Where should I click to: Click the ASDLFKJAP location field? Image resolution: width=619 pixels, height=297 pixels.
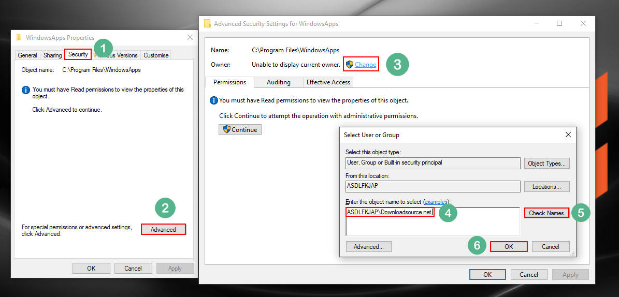click(433, 186)
